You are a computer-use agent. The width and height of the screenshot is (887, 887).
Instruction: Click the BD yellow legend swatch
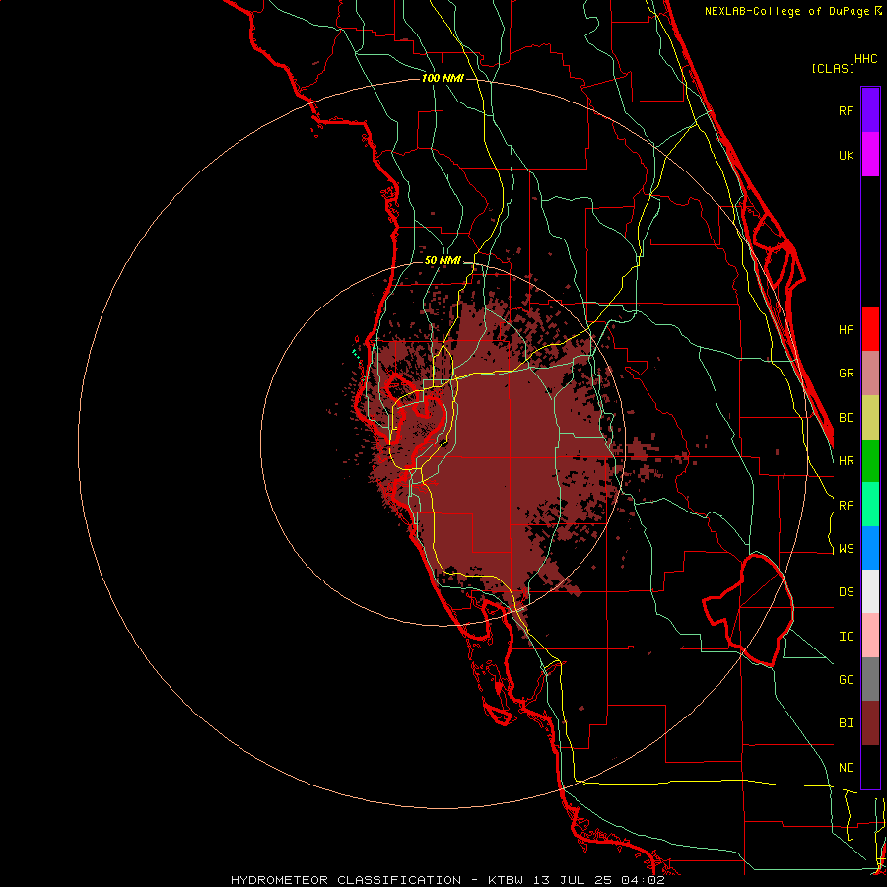[x=870, y=418]
